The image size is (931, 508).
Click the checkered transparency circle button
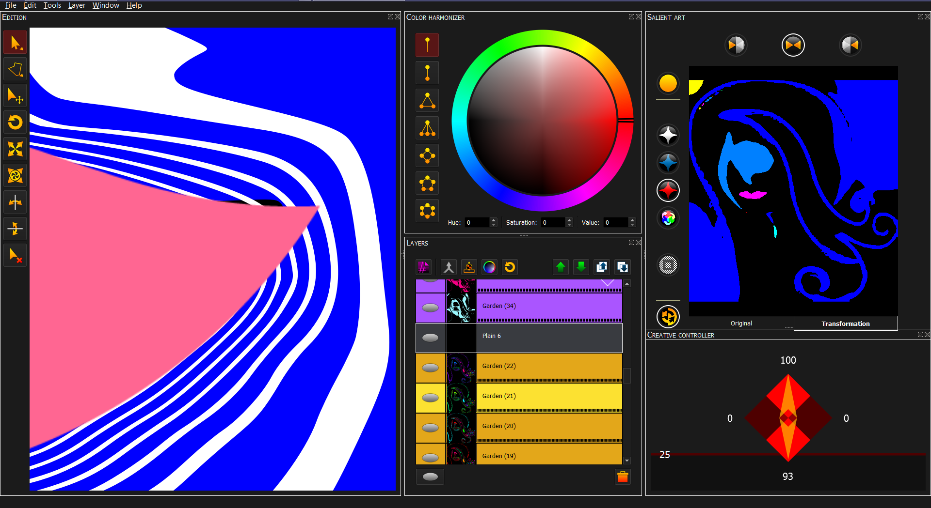(x=668, y=265)
